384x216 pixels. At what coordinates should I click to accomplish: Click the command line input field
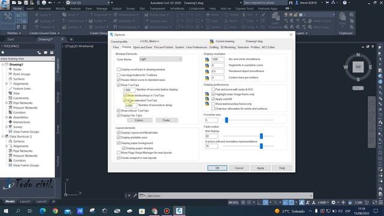pyautogui.click(x=226, y=196)
